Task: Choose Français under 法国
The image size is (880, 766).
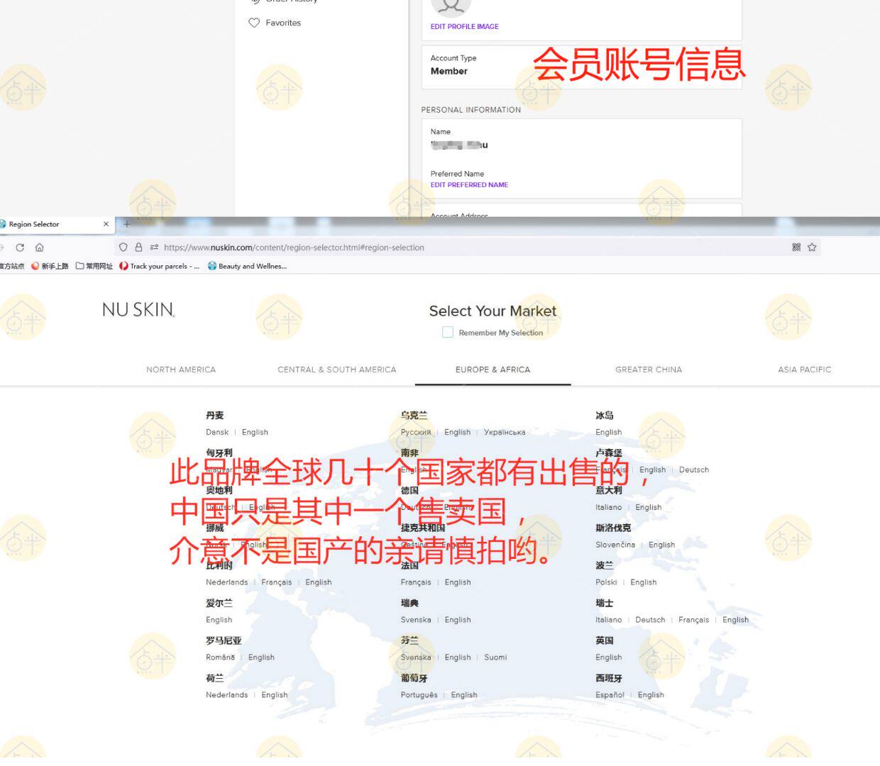Action: (416, 583)
